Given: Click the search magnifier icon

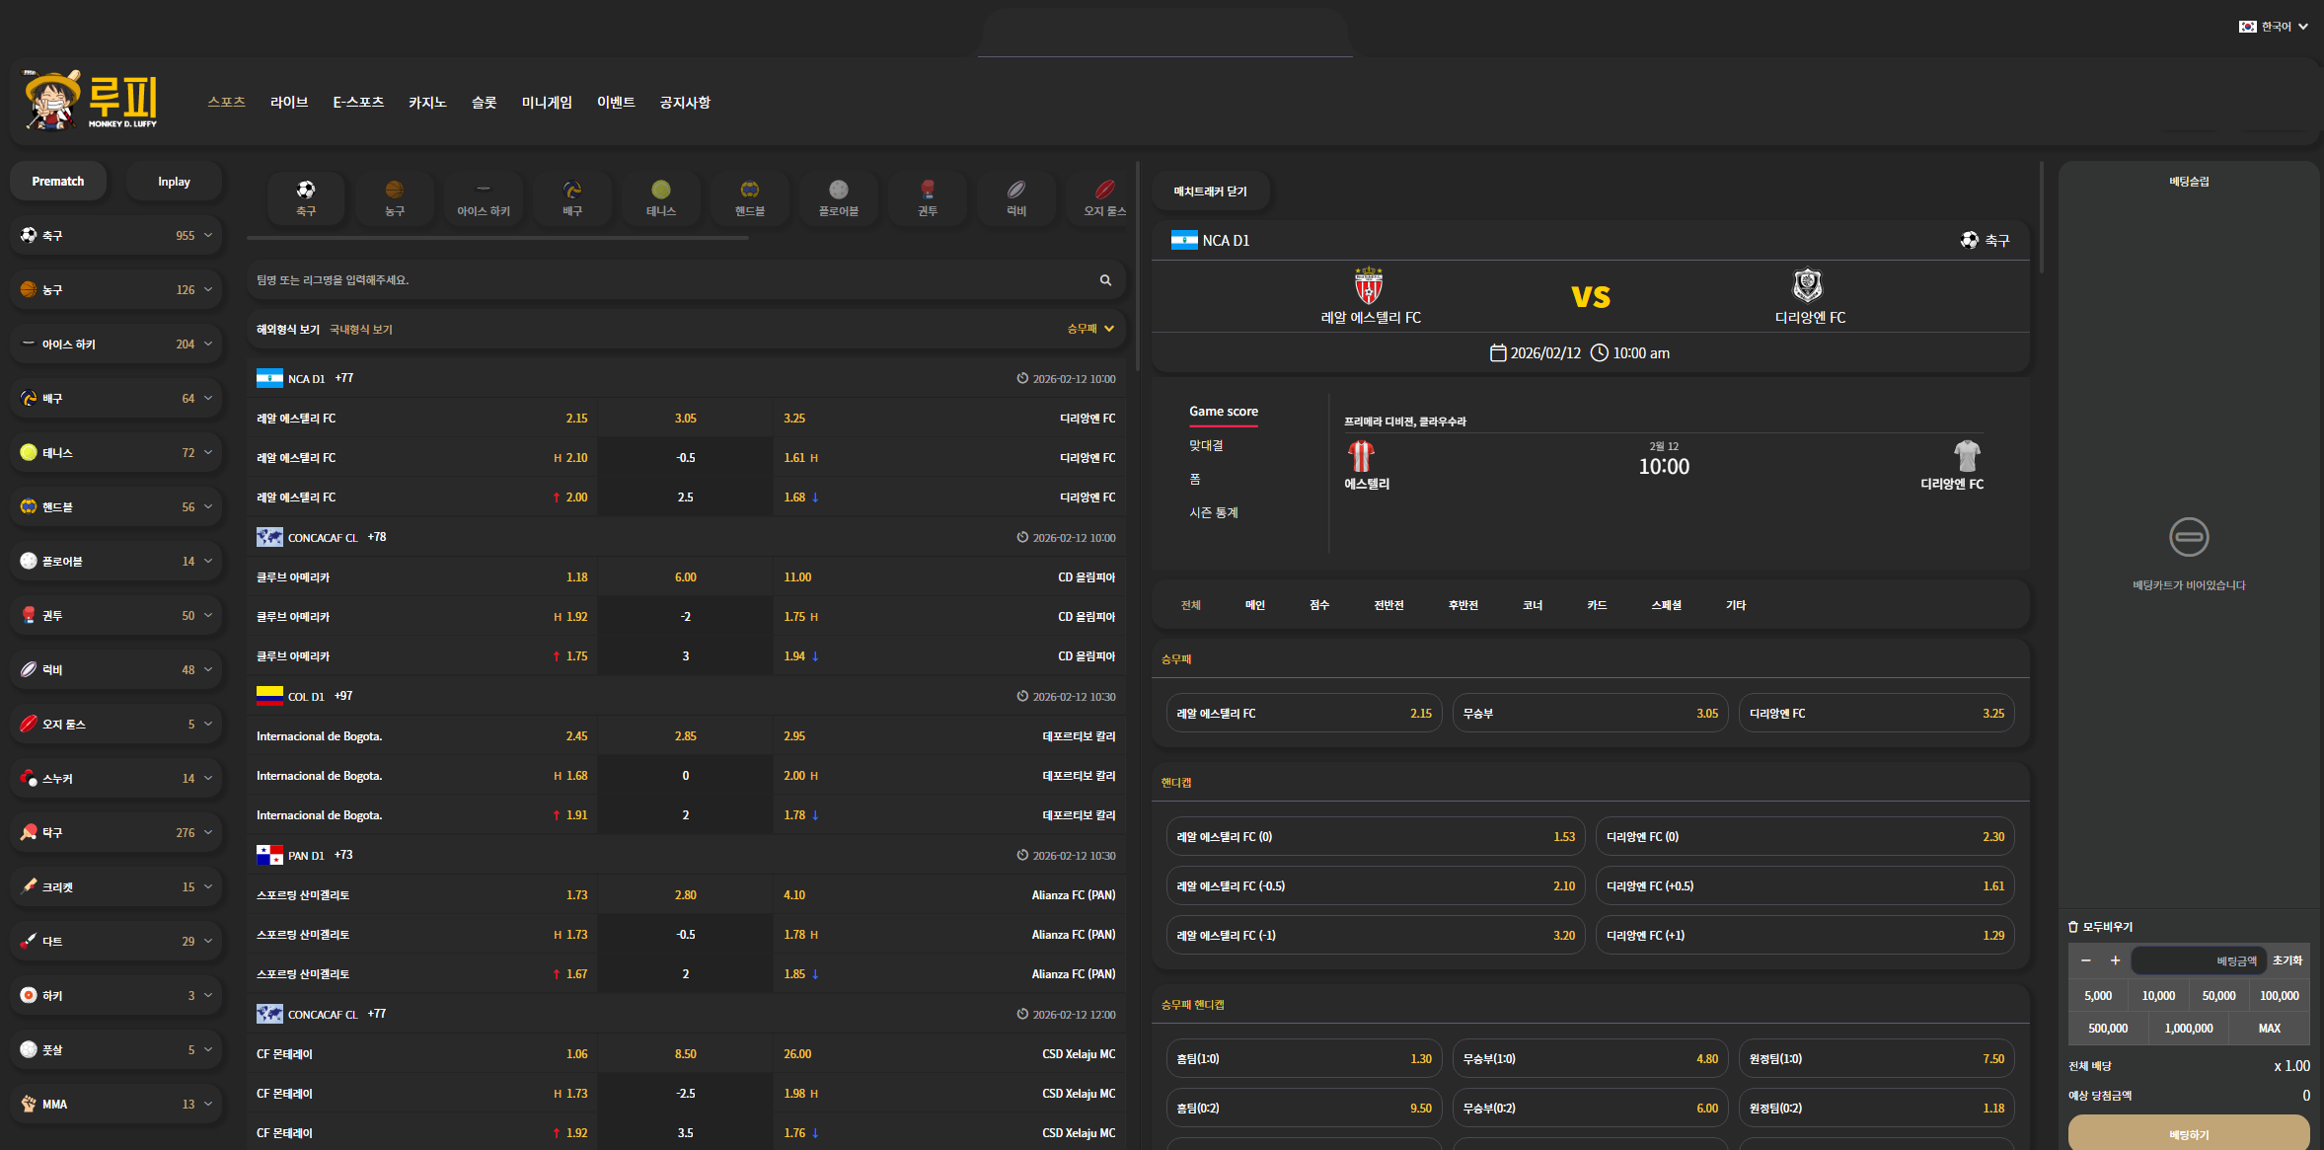Looking at the screenshot, I should 1105,280.
